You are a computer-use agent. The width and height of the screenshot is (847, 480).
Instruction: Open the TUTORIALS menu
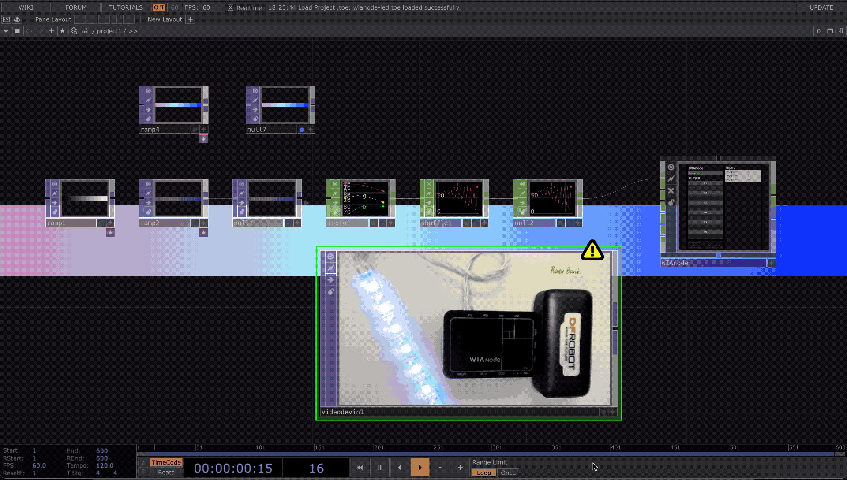coord(126,7)
